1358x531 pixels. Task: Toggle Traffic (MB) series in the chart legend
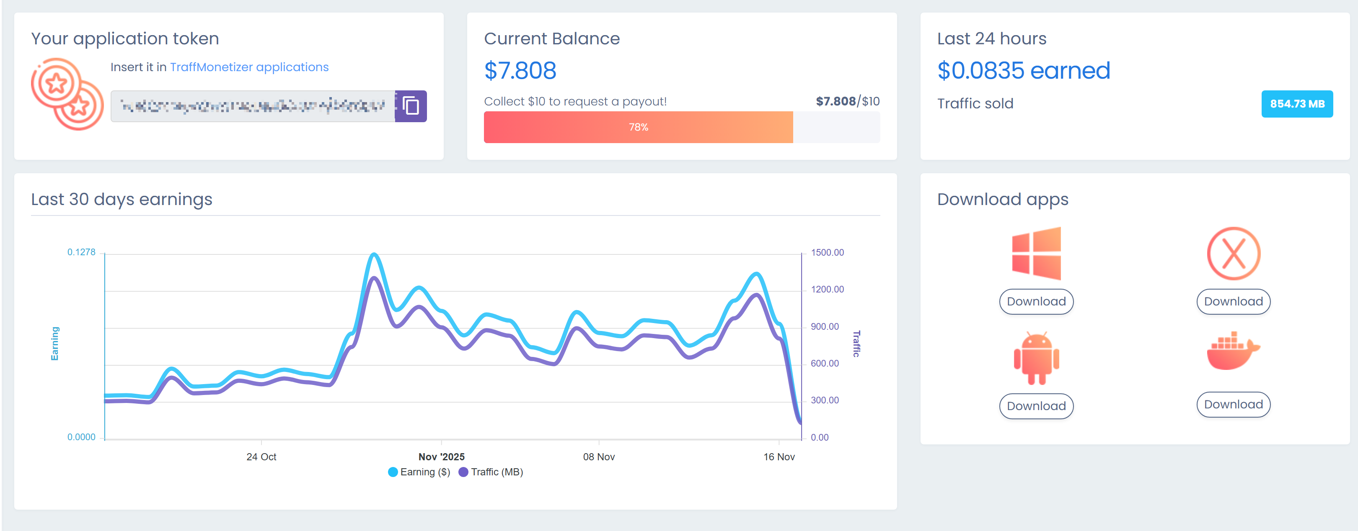click(x=491, y=472)
